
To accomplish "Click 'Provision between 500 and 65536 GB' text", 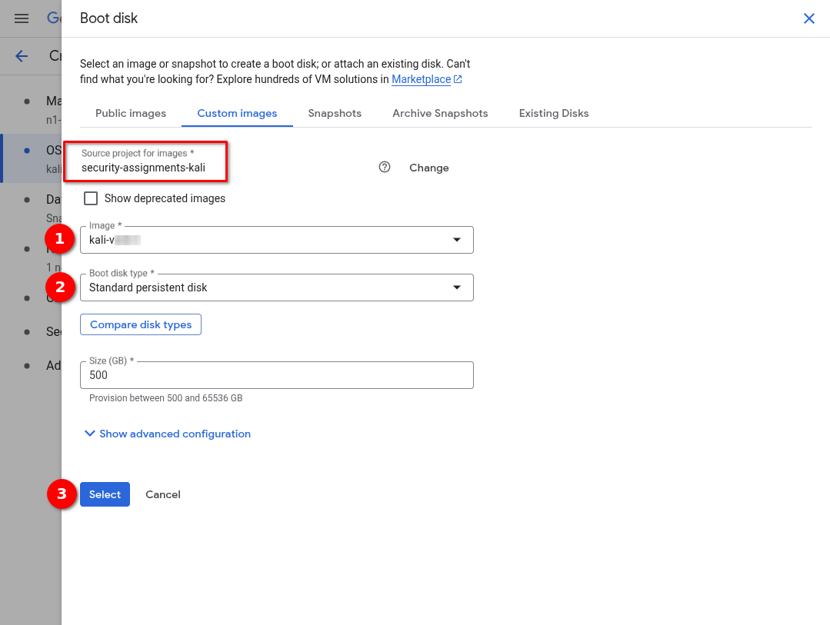I will (165, 398).
